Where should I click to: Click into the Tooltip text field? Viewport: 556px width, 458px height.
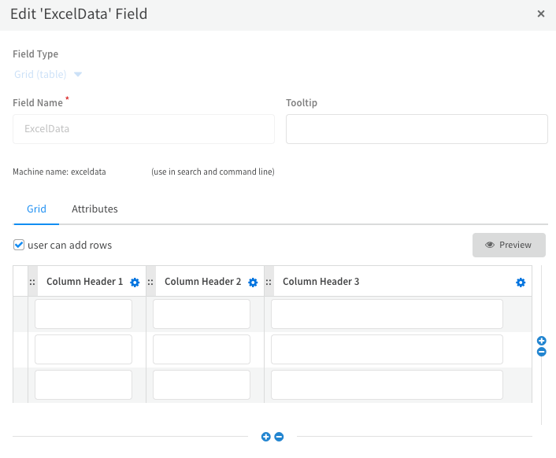pyautogui.click(x=417, y=129)
